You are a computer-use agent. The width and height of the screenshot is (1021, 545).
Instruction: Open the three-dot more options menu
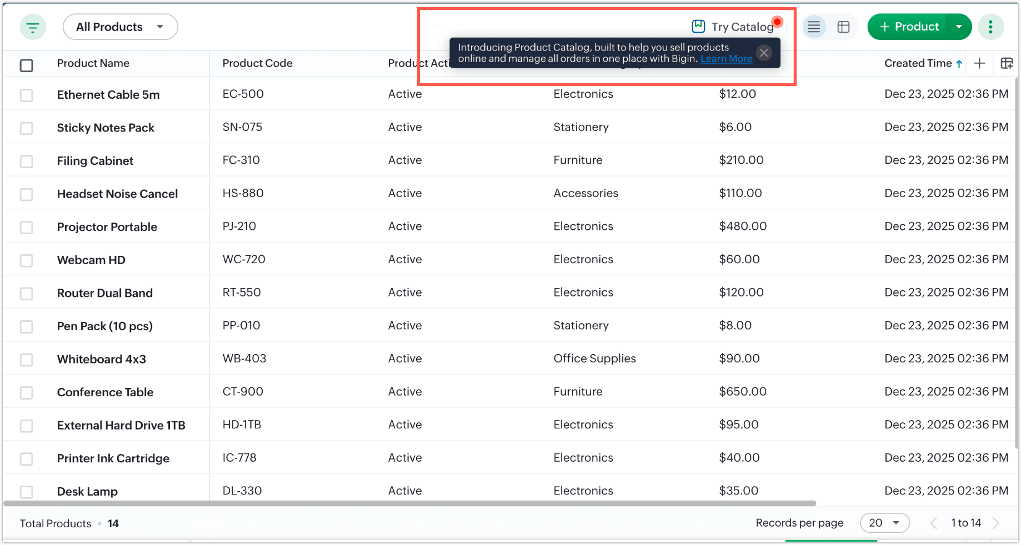click(x=990, y=27)
